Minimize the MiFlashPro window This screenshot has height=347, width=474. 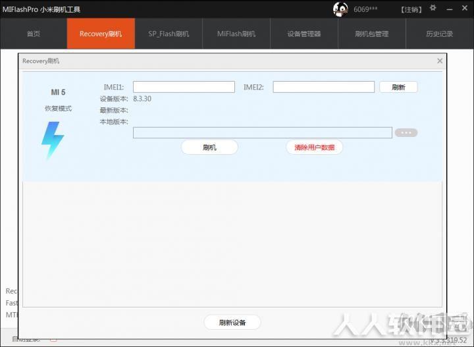tap(450, 9)
